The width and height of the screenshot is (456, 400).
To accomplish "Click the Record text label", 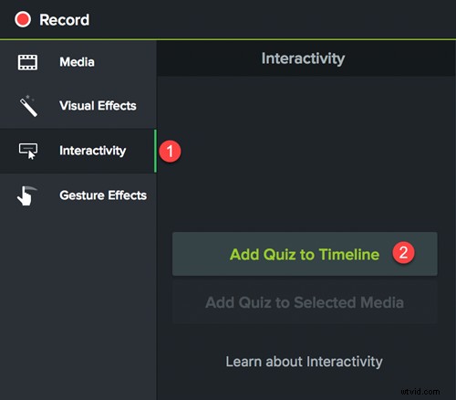I will tap(65, 20).
